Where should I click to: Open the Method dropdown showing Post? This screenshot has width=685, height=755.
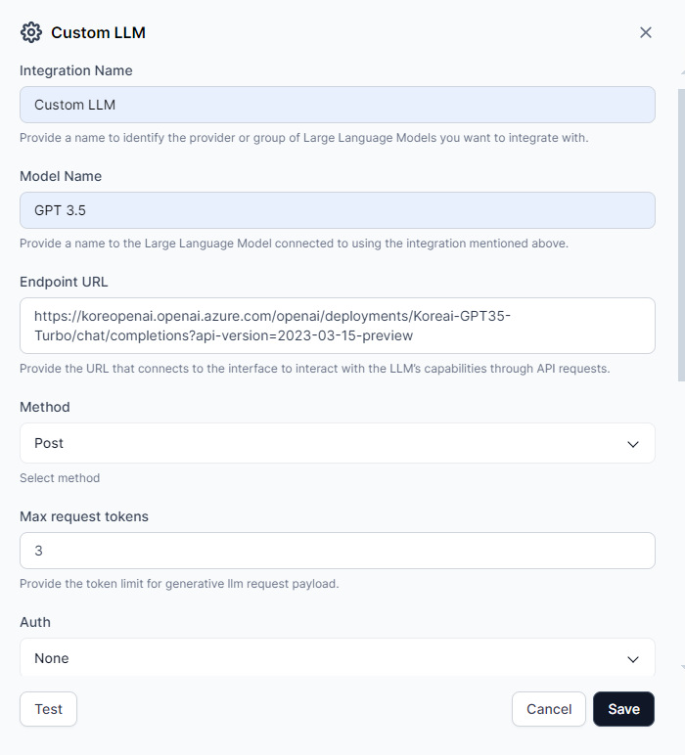tap(338, 443)
